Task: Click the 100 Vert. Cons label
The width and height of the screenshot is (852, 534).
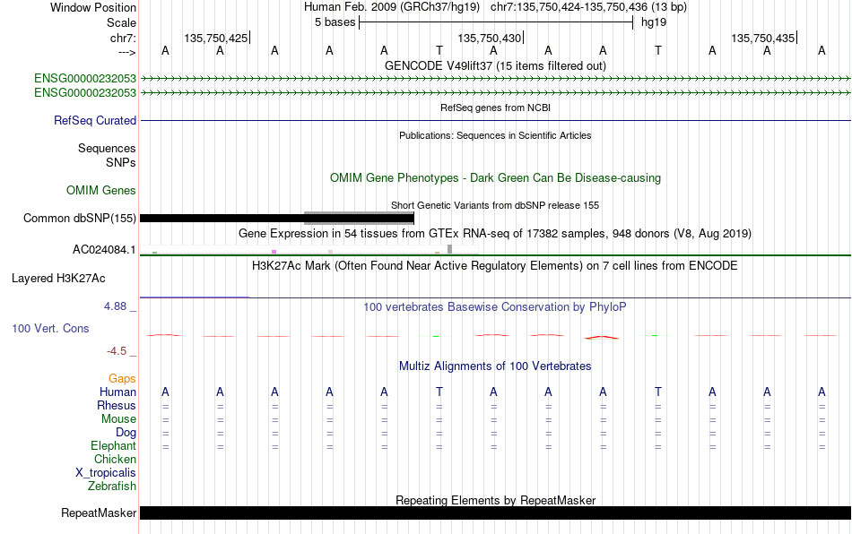Action: pyautogui.click(x=50, y=328)
